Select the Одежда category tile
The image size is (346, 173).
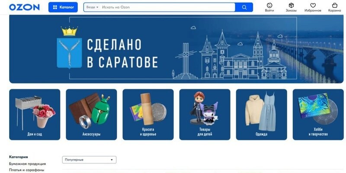click(262, 115)
